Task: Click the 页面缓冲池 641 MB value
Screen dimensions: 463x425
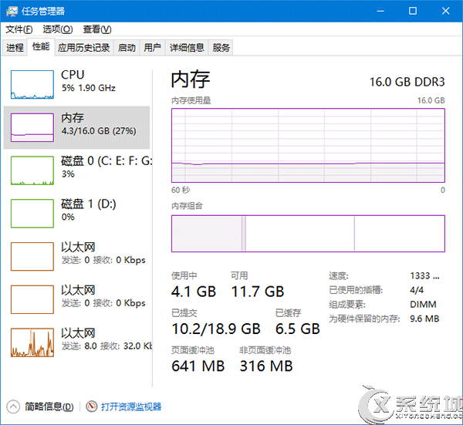Action: 198,366
